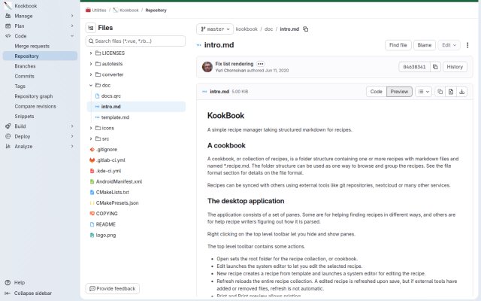This screenshot has height=301, width=481.
Task: Click the Manage sidebar icon
Action: [x=8, y=16]
